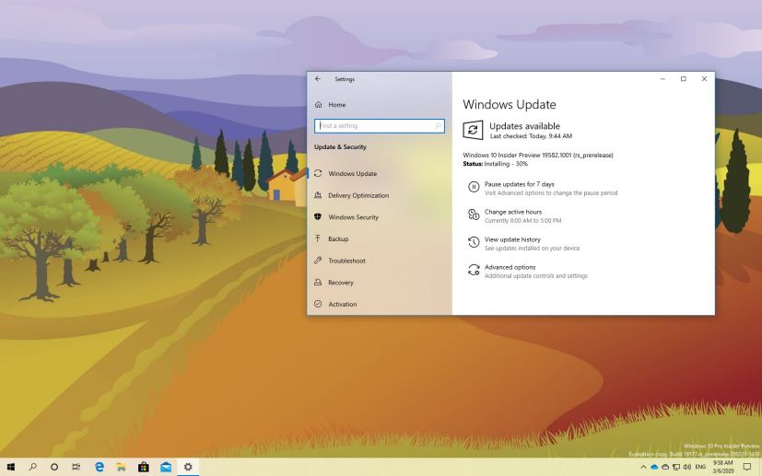Viewport: 762px width, 476px height.
Task: Open File Explorer from taskbar
Action: click(122, 468)
